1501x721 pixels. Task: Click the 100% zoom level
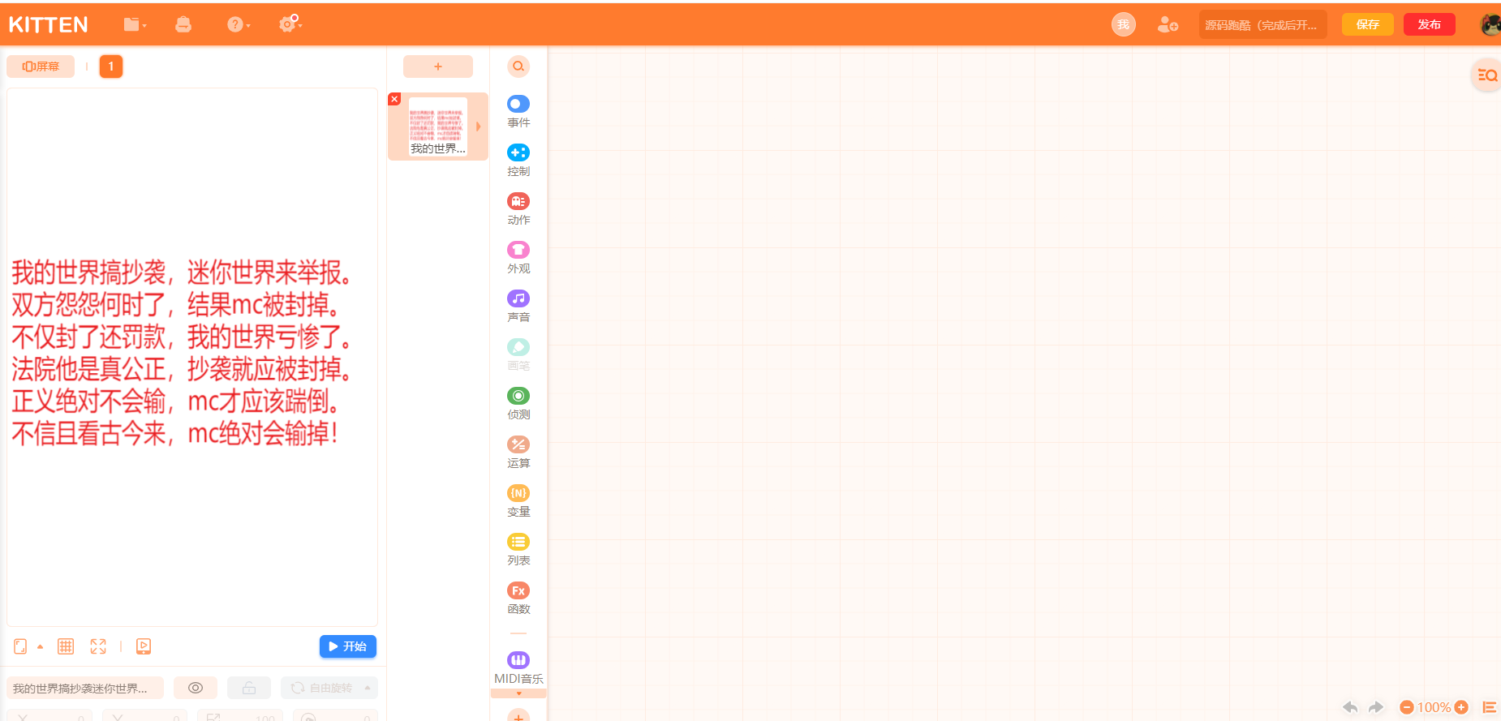click(x=1434, y=707)
